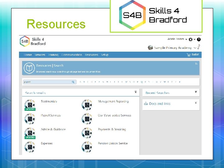The width and height of the screenshot is (224, 168).
Task: Open the Our Value added Services thumbnail
Action: tap(87, 119)
